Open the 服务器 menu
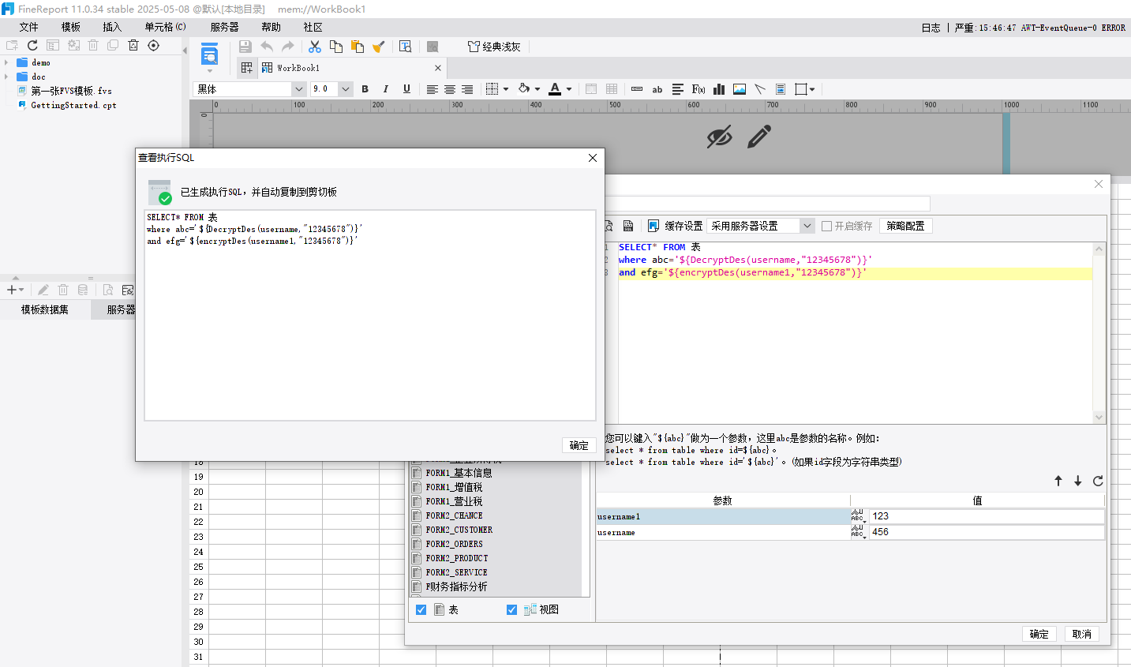Screen dimensions: 1131x667 click(x=224, y=27)
